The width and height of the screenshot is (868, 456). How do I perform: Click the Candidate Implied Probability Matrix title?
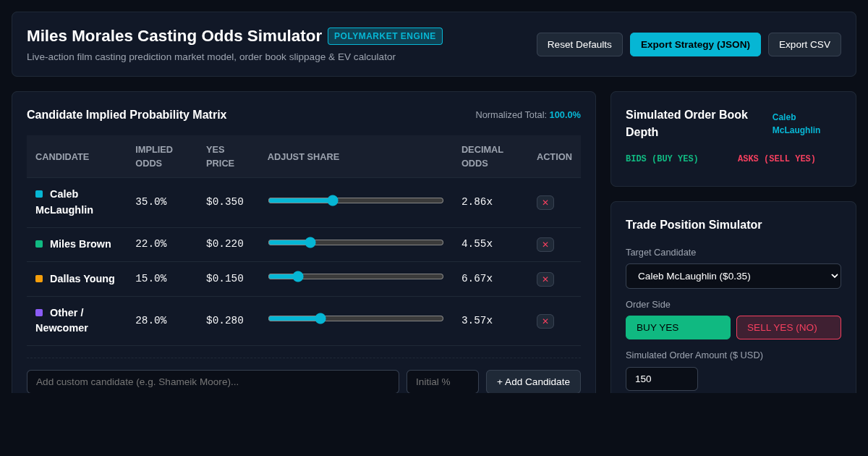click(127, 115)
